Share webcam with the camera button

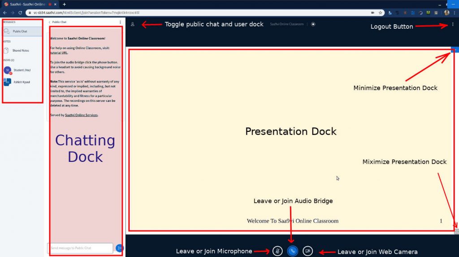pos(307,251)
